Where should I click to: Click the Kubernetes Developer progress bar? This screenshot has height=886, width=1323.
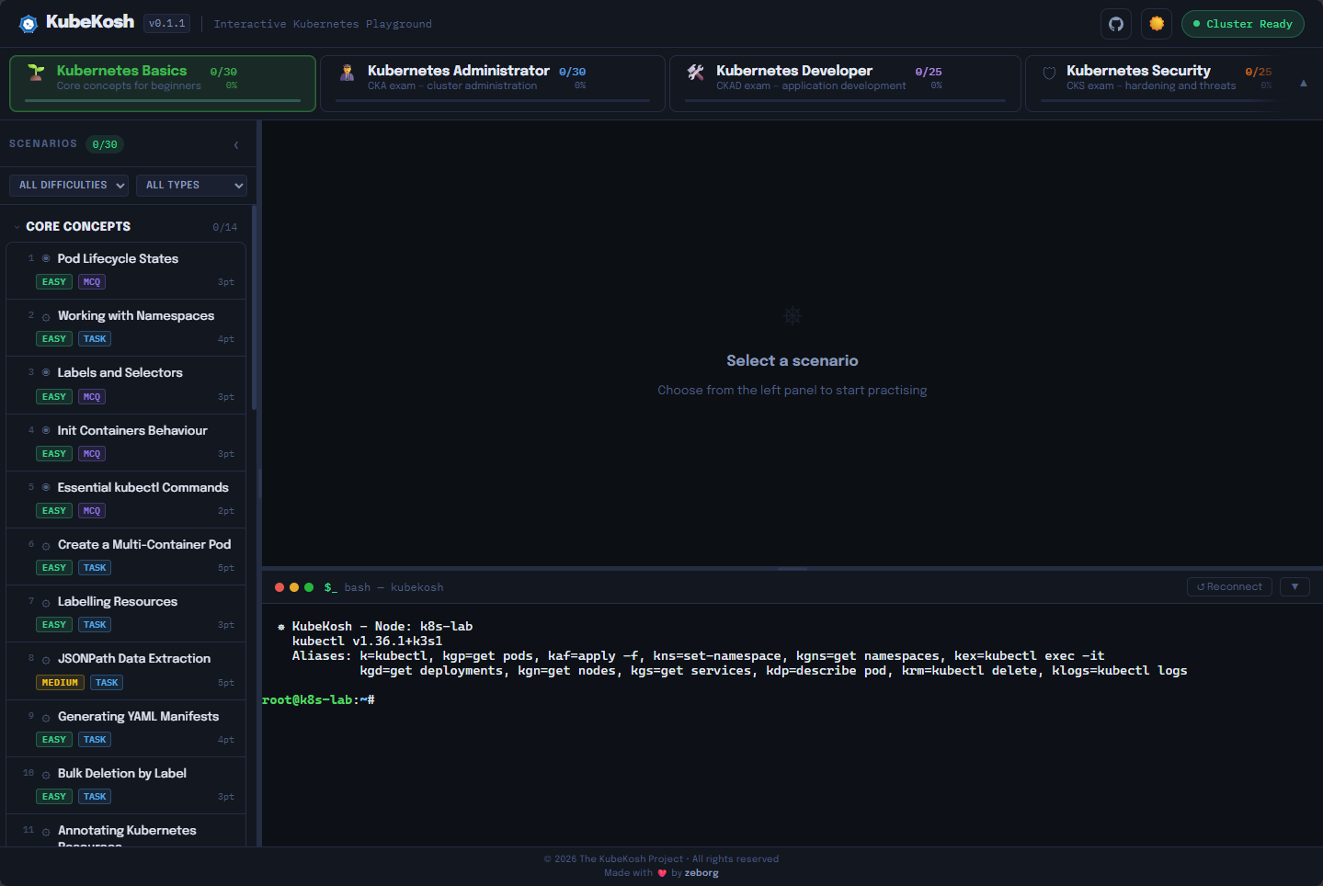(x=845, y=100)
